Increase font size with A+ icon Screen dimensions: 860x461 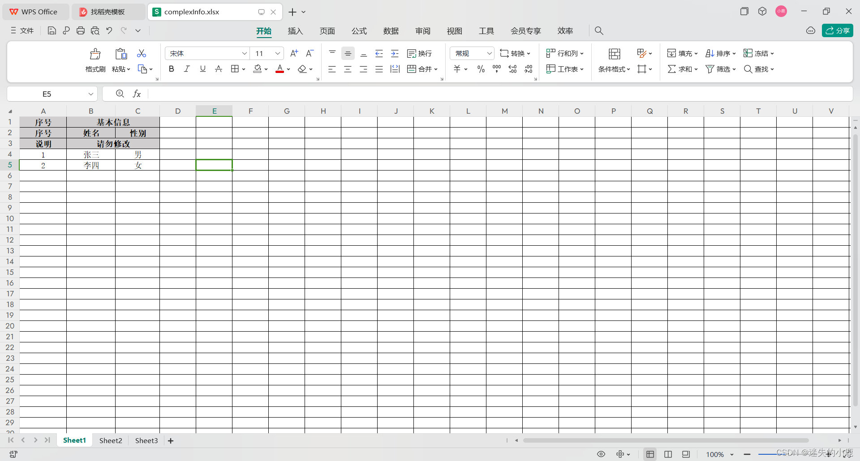click(294, 53)
